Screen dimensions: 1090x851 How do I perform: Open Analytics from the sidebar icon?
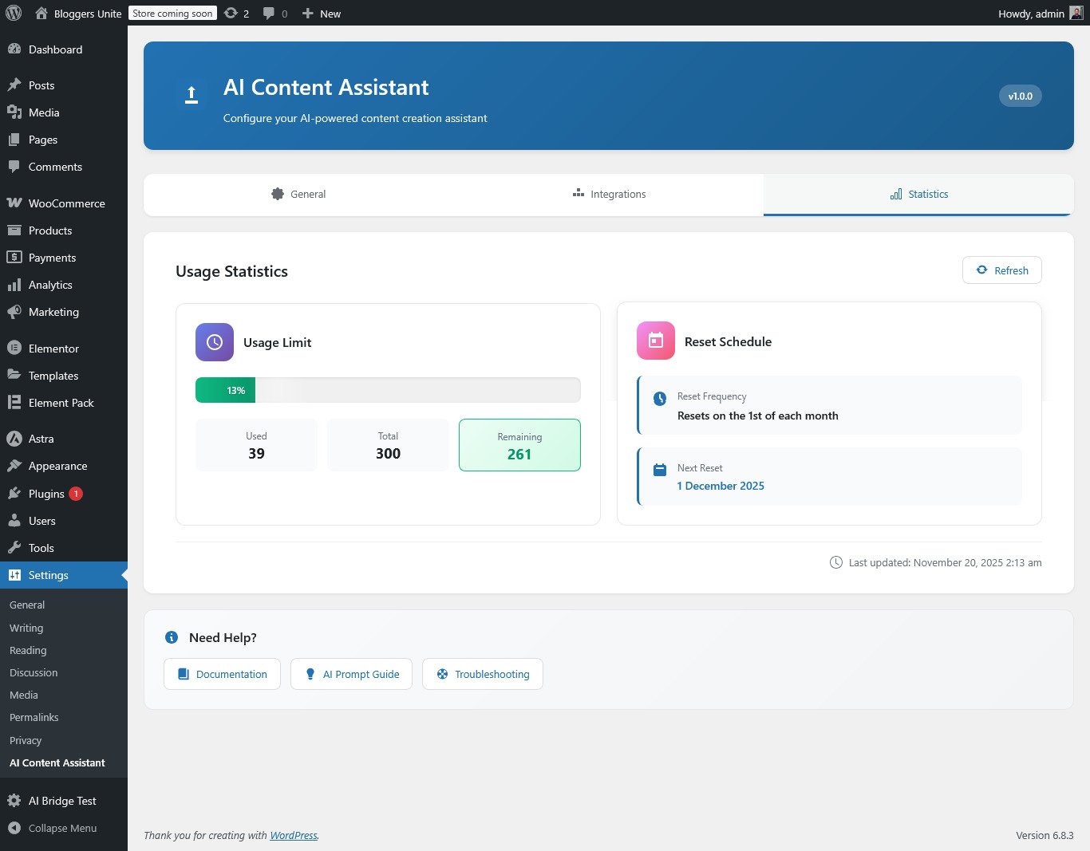click(16, 285)
